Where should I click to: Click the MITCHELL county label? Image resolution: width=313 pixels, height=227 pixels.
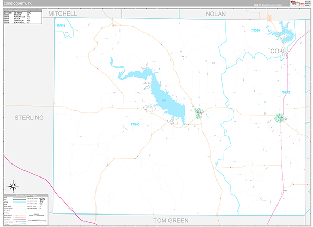[x=63, y=14]
